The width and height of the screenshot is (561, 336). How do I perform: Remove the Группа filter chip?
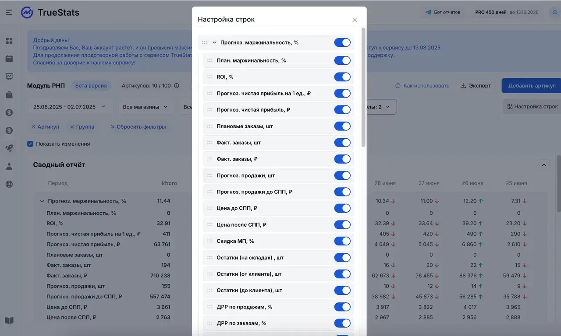pos(82,127)
